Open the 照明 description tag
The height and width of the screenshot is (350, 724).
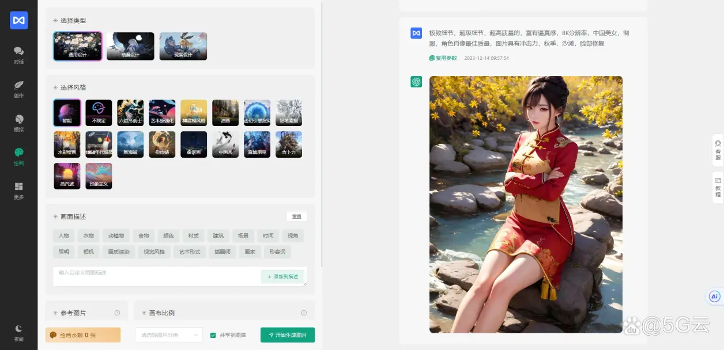[x=63, y=252]
